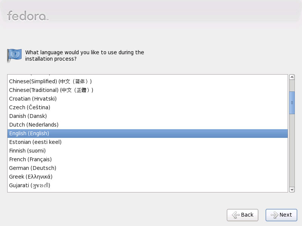
Task: Choose French (Français) from list
Action: 148,159
